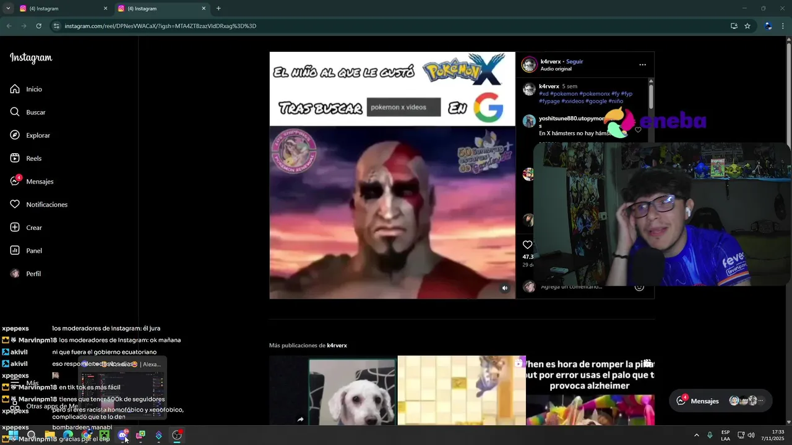Open the reel's three-dots options menu

pos(642,65)
